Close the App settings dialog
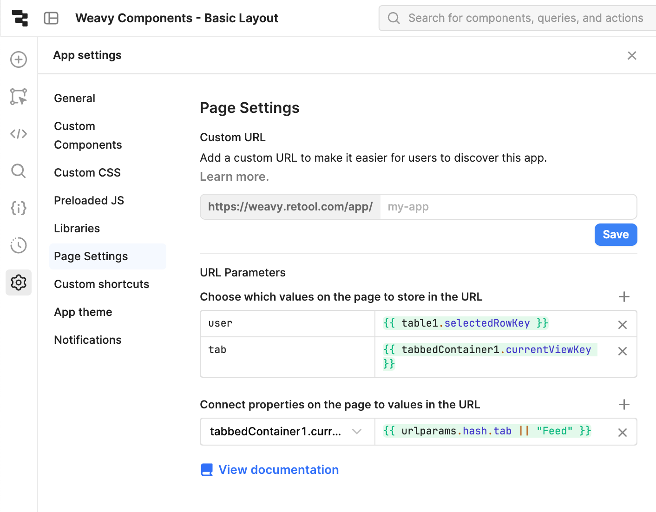Image resolution: width=656 pixels, height=512 pixels. tap(632, 55)
